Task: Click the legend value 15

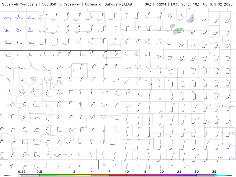Action: [x=144, y=172]
